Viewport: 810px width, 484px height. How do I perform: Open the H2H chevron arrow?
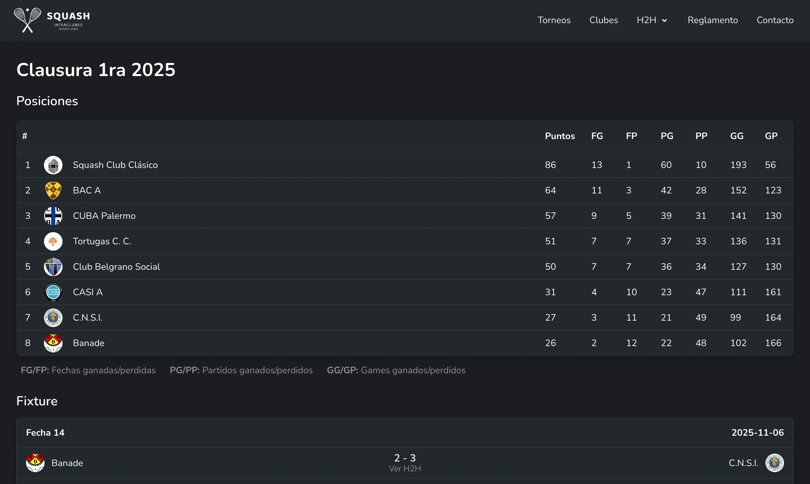[665, 20]
